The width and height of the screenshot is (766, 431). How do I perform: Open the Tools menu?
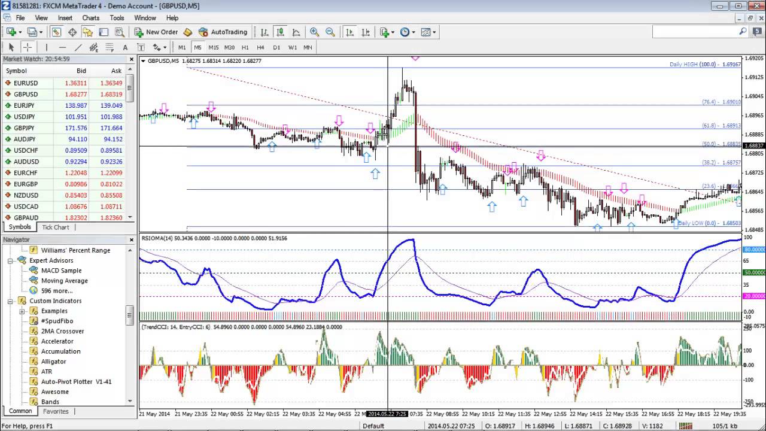point(117,18)
